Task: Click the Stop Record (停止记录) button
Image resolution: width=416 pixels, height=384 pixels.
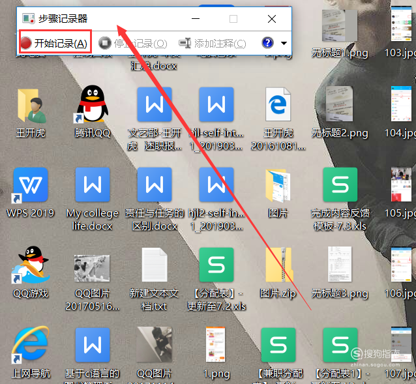Action: pyautogui.click(x=132, y=43)
